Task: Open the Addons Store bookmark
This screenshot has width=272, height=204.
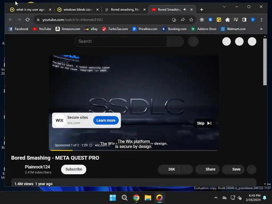Action: coord(204,29)
